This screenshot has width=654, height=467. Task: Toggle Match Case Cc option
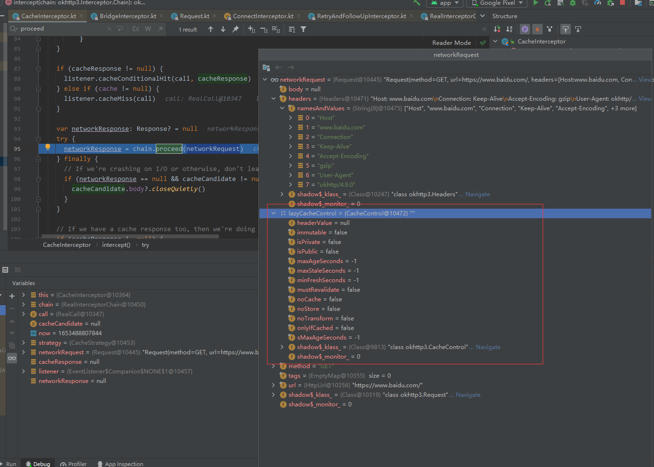[x=136, y=29]
